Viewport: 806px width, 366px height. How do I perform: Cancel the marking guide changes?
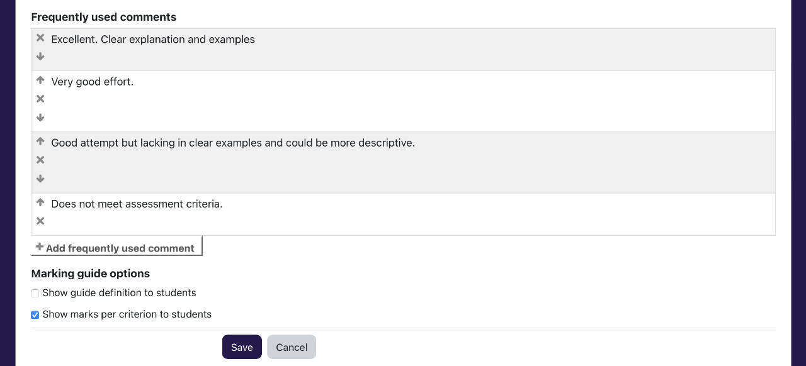click(x=291, y=347)
